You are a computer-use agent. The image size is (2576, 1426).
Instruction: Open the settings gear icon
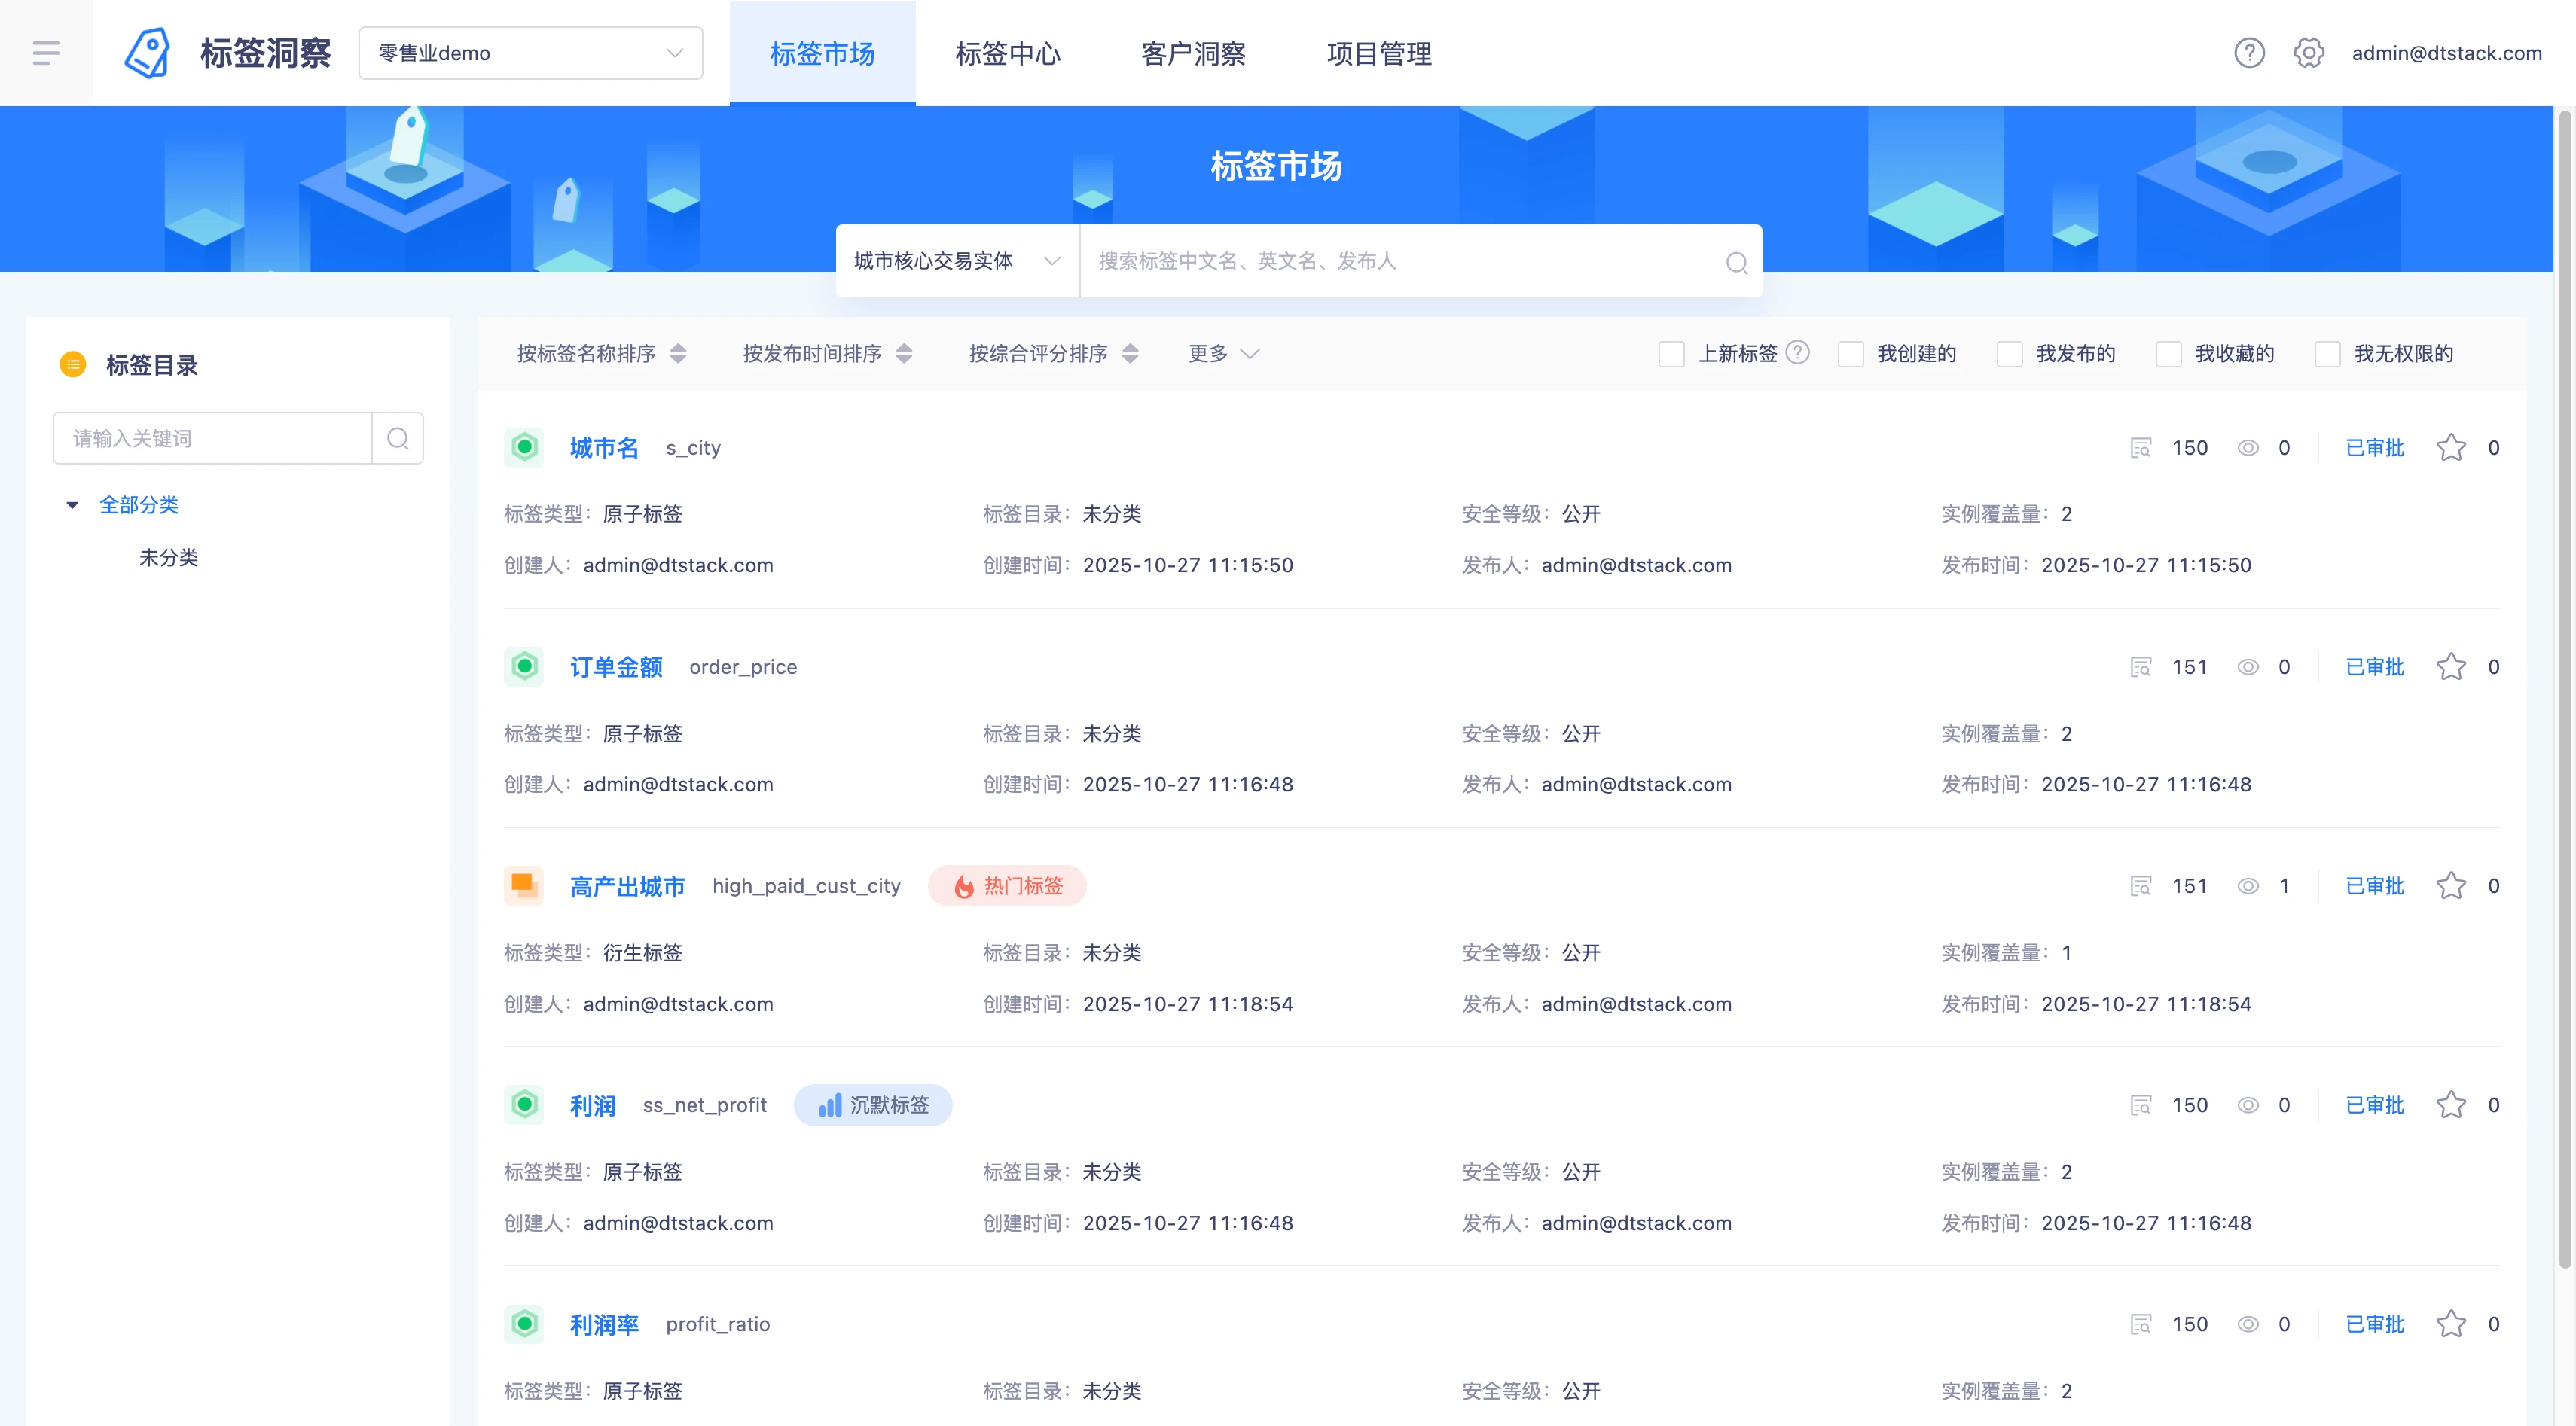(2308, 53)
